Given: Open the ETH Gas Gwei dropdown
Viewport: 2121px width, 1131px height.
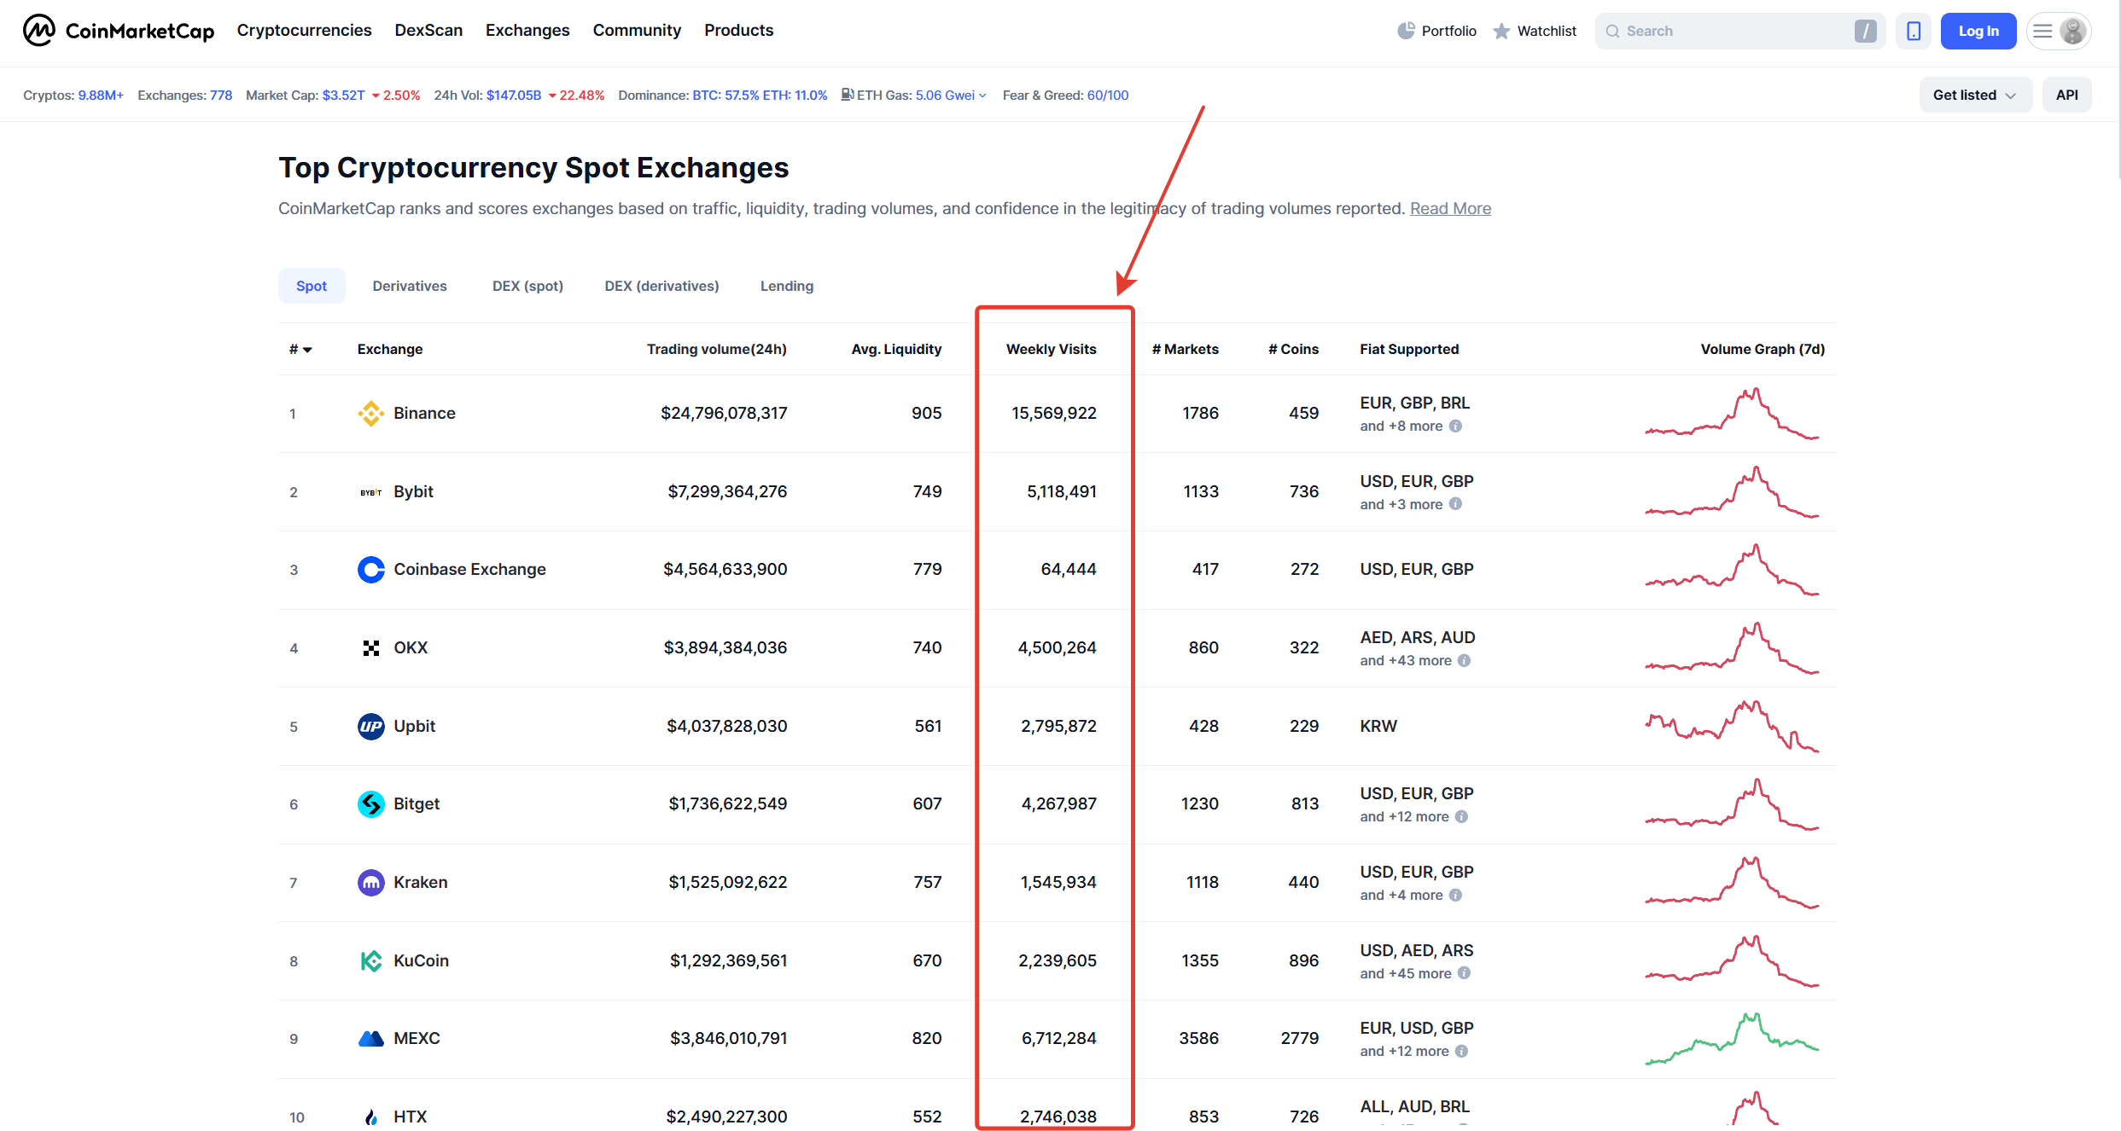Looking at the screenshot, I should tap(982, 95).
